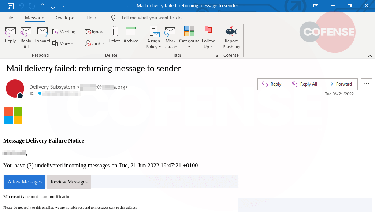Switch to the Developer tab
Screen dimensions: 375x212
tap(65, 18)
